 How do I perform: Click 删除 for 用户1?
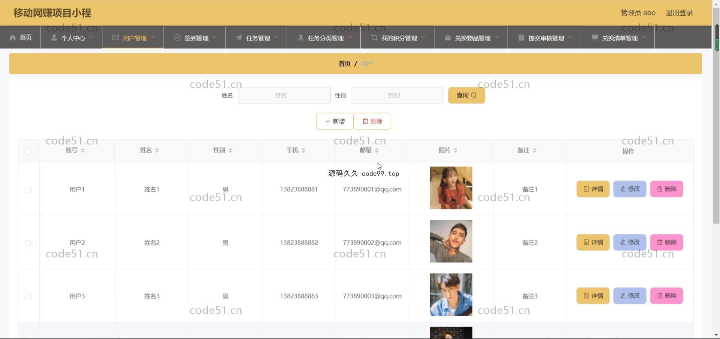click(x=666, y=189)
